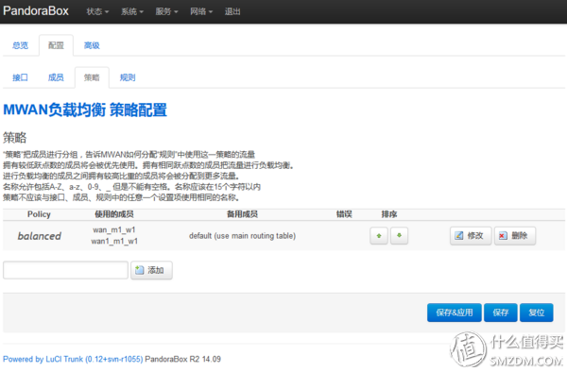567x372 pixels.
Task: Switch to the 总览 overview tab
Action: tap(20, 45)
